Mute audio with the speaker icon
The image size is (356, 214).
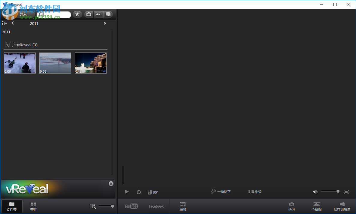tap(315, 192)
